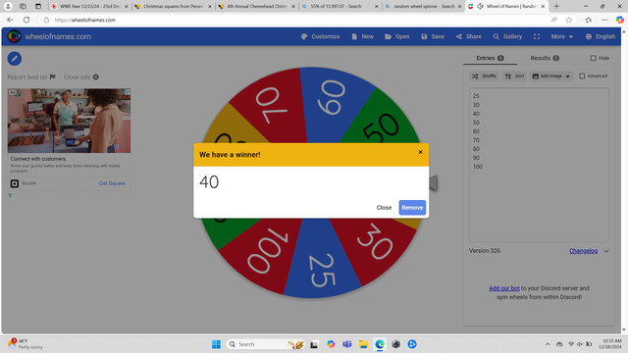Expand the More dropdown menu

(x=562, y=36)
